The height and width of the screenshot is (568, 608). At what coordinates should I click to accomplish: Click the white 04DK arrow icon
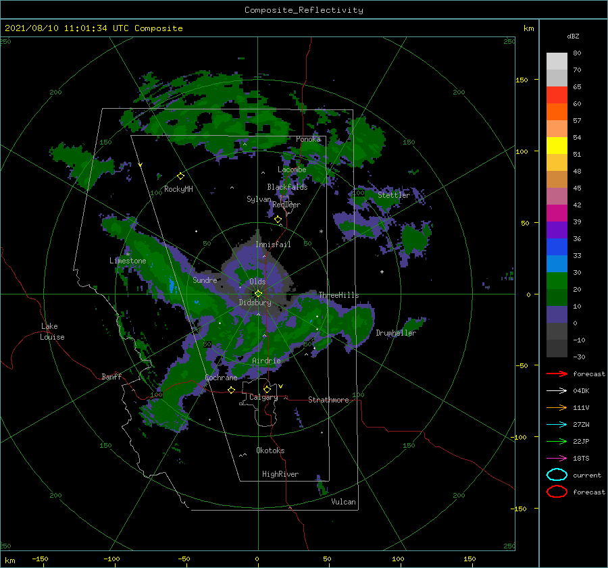pos(557,390)
